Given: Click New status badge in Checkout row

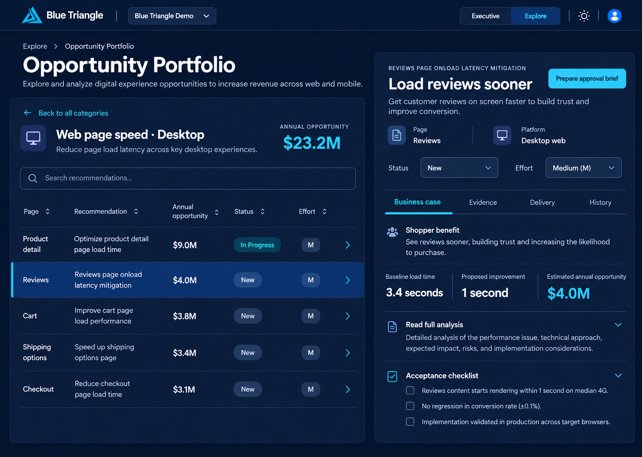Looking at the screenshot, I should point(248,389).
